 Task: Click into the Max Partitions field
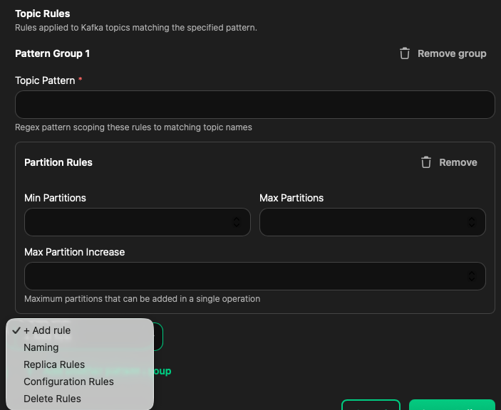(373, 222)
